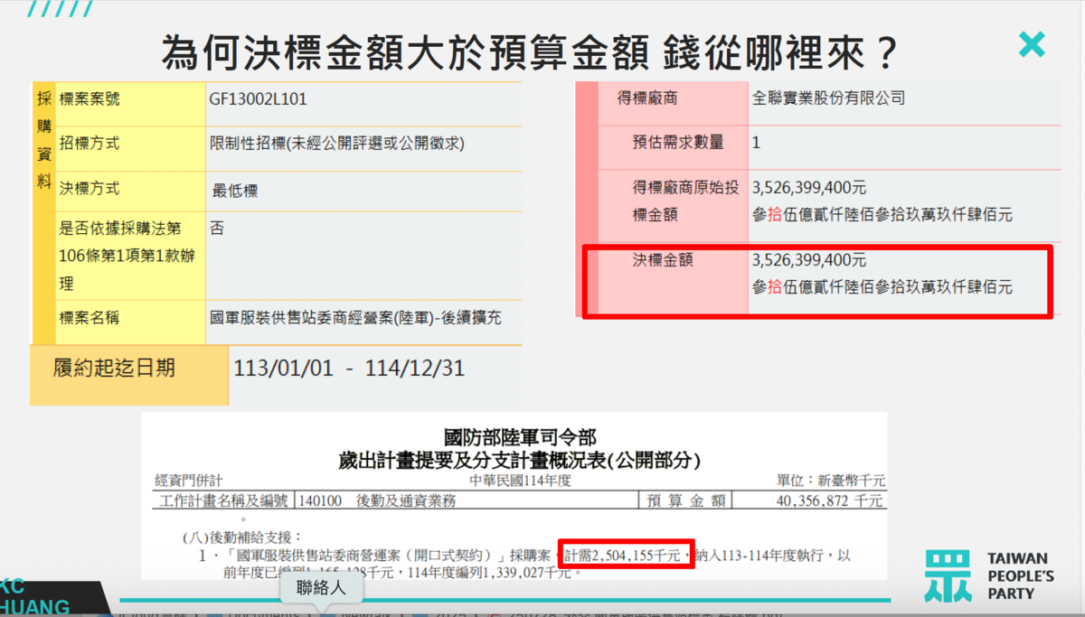The width and height of the screenshot is (1085, 617).
Task: Click 3,526,399,400元 in the original bid row
Action: click(x=809, y=187)
